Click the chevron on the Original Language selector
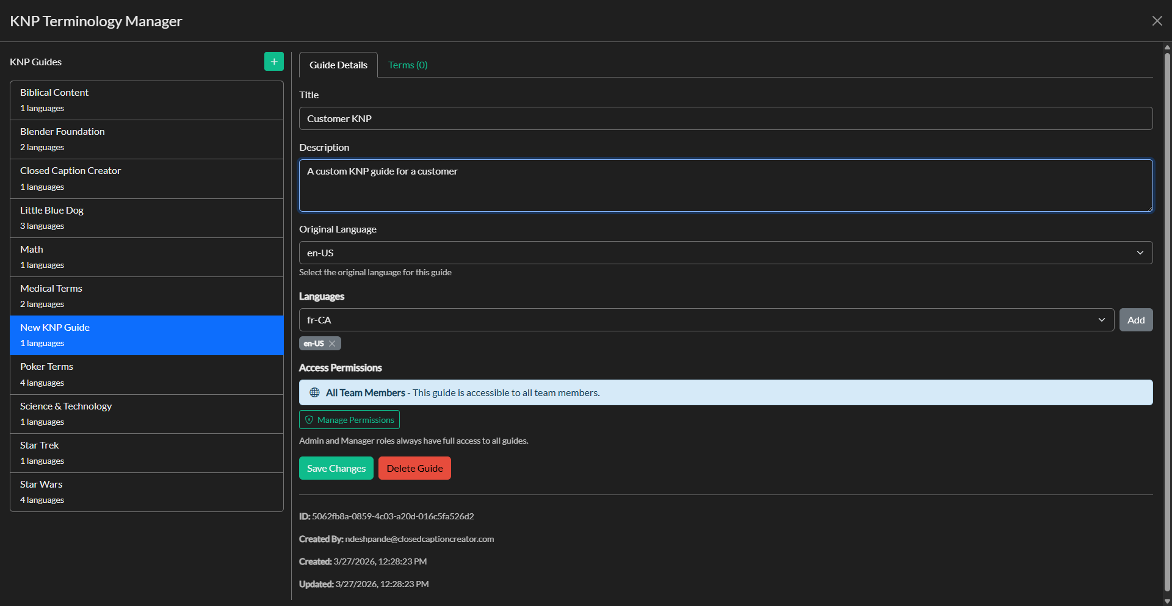The width and height of the screenshot is (1172, 606). (1140, 252)
